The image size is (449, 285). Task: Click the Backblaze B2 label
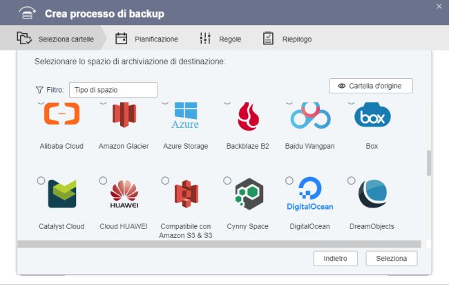pos(248,146)
